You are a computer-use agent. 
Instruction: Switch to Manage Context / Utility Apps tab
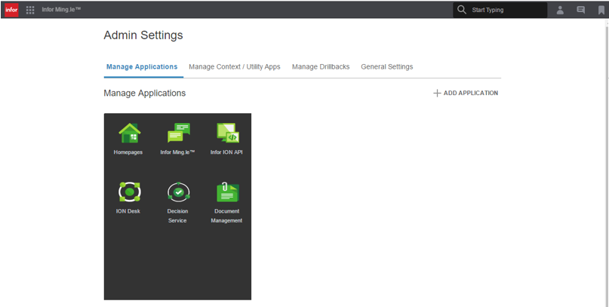234,67
